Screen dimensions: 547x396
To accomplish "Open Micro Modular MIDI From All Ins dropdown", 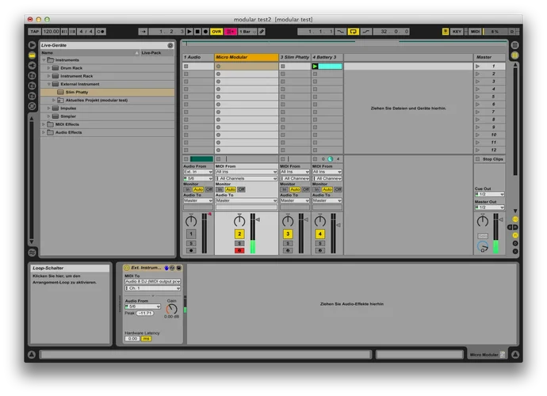I will point(247,172).
